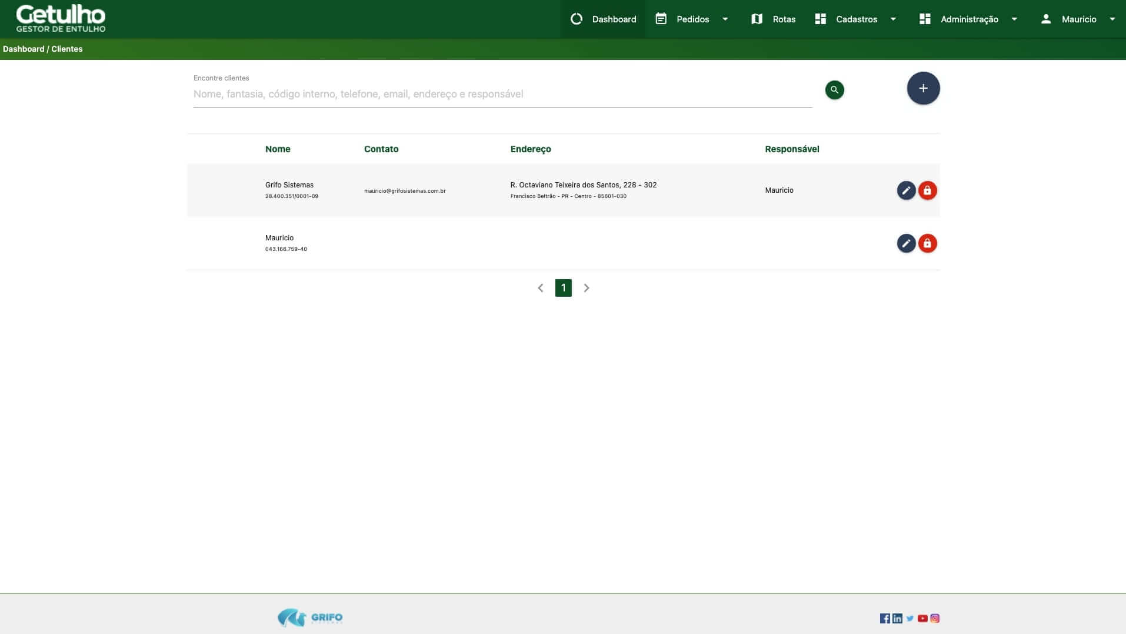
Task: Click the Clientes breadcrumb link
Action: pyautogui.click(x=67, y=49)
